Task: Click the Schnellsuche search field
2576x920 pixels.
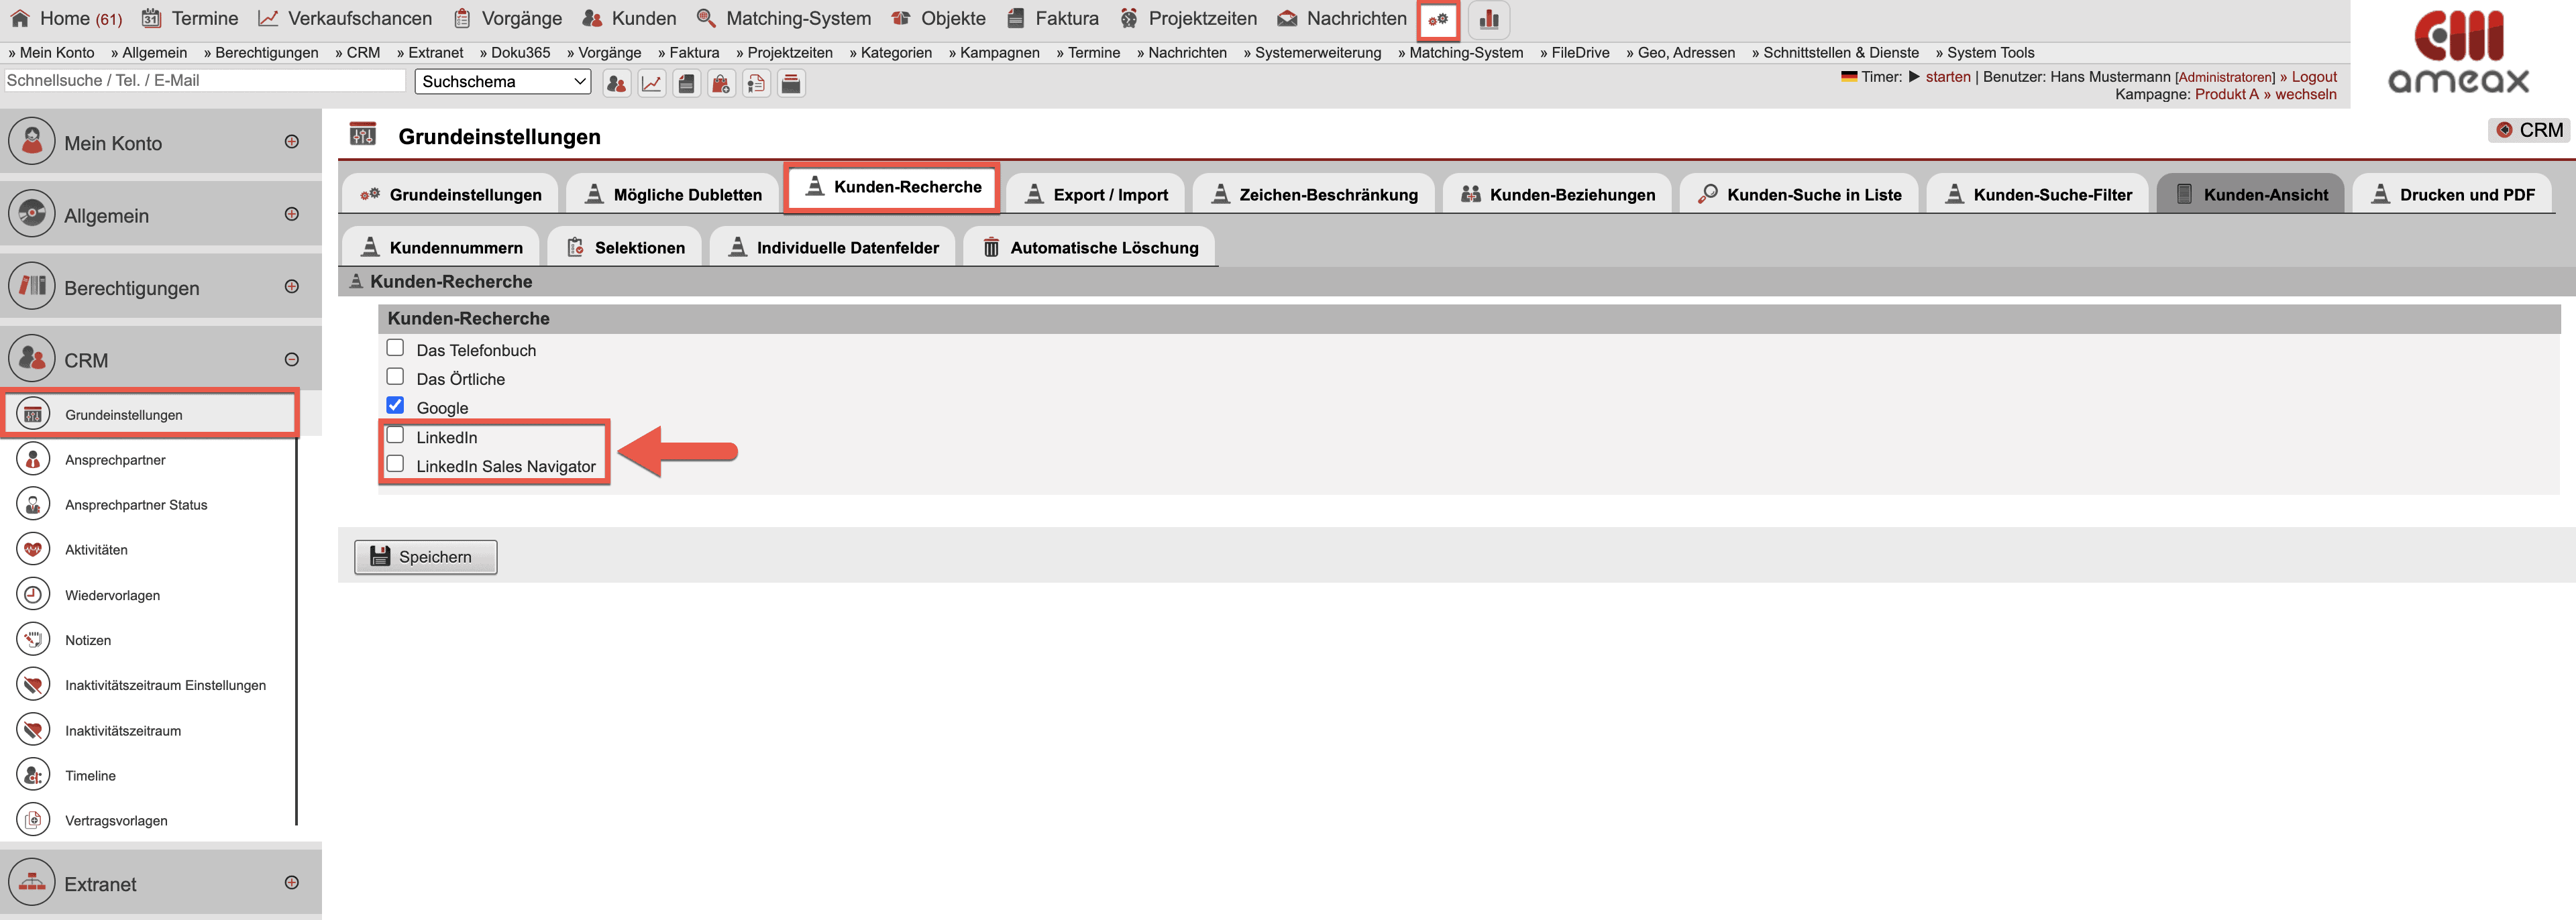Action: pyautogui.click(x=204, y=81)
